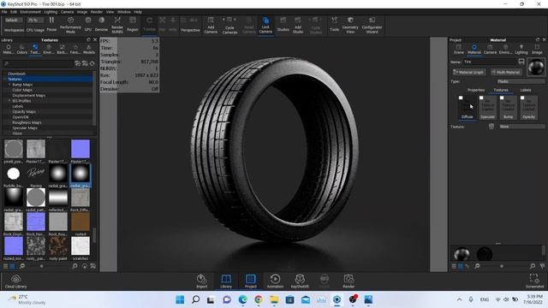
Task: Enable the Region render tool
Action: 133,24
